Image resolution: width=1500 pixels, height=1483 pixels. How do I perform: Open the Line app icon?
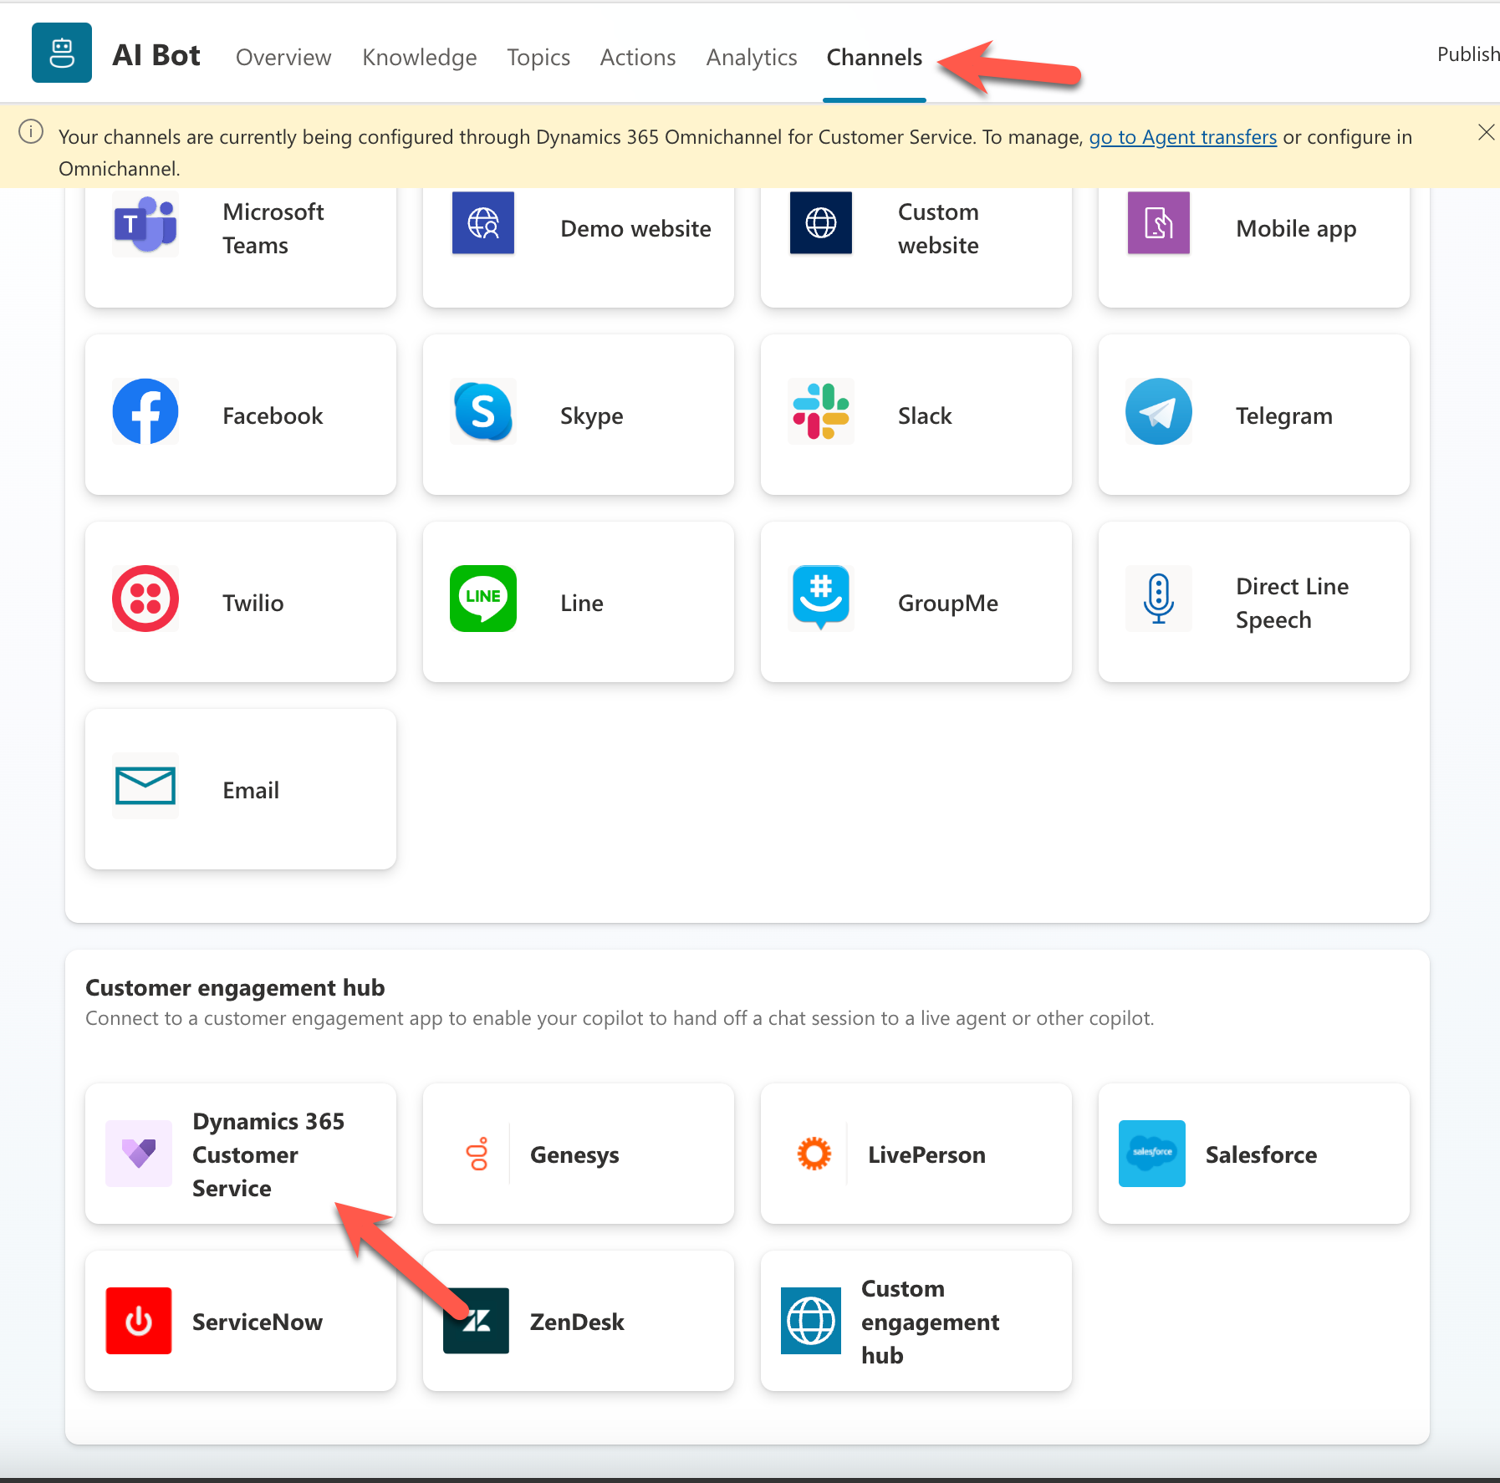click(x=483, y=599)
